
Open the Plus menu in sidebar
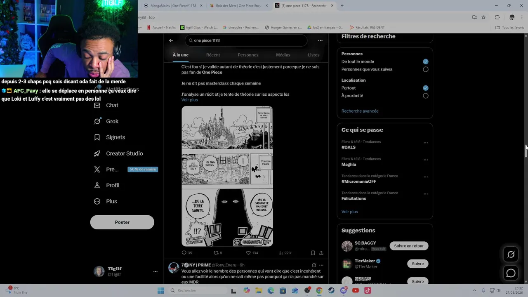click(106, 201)
